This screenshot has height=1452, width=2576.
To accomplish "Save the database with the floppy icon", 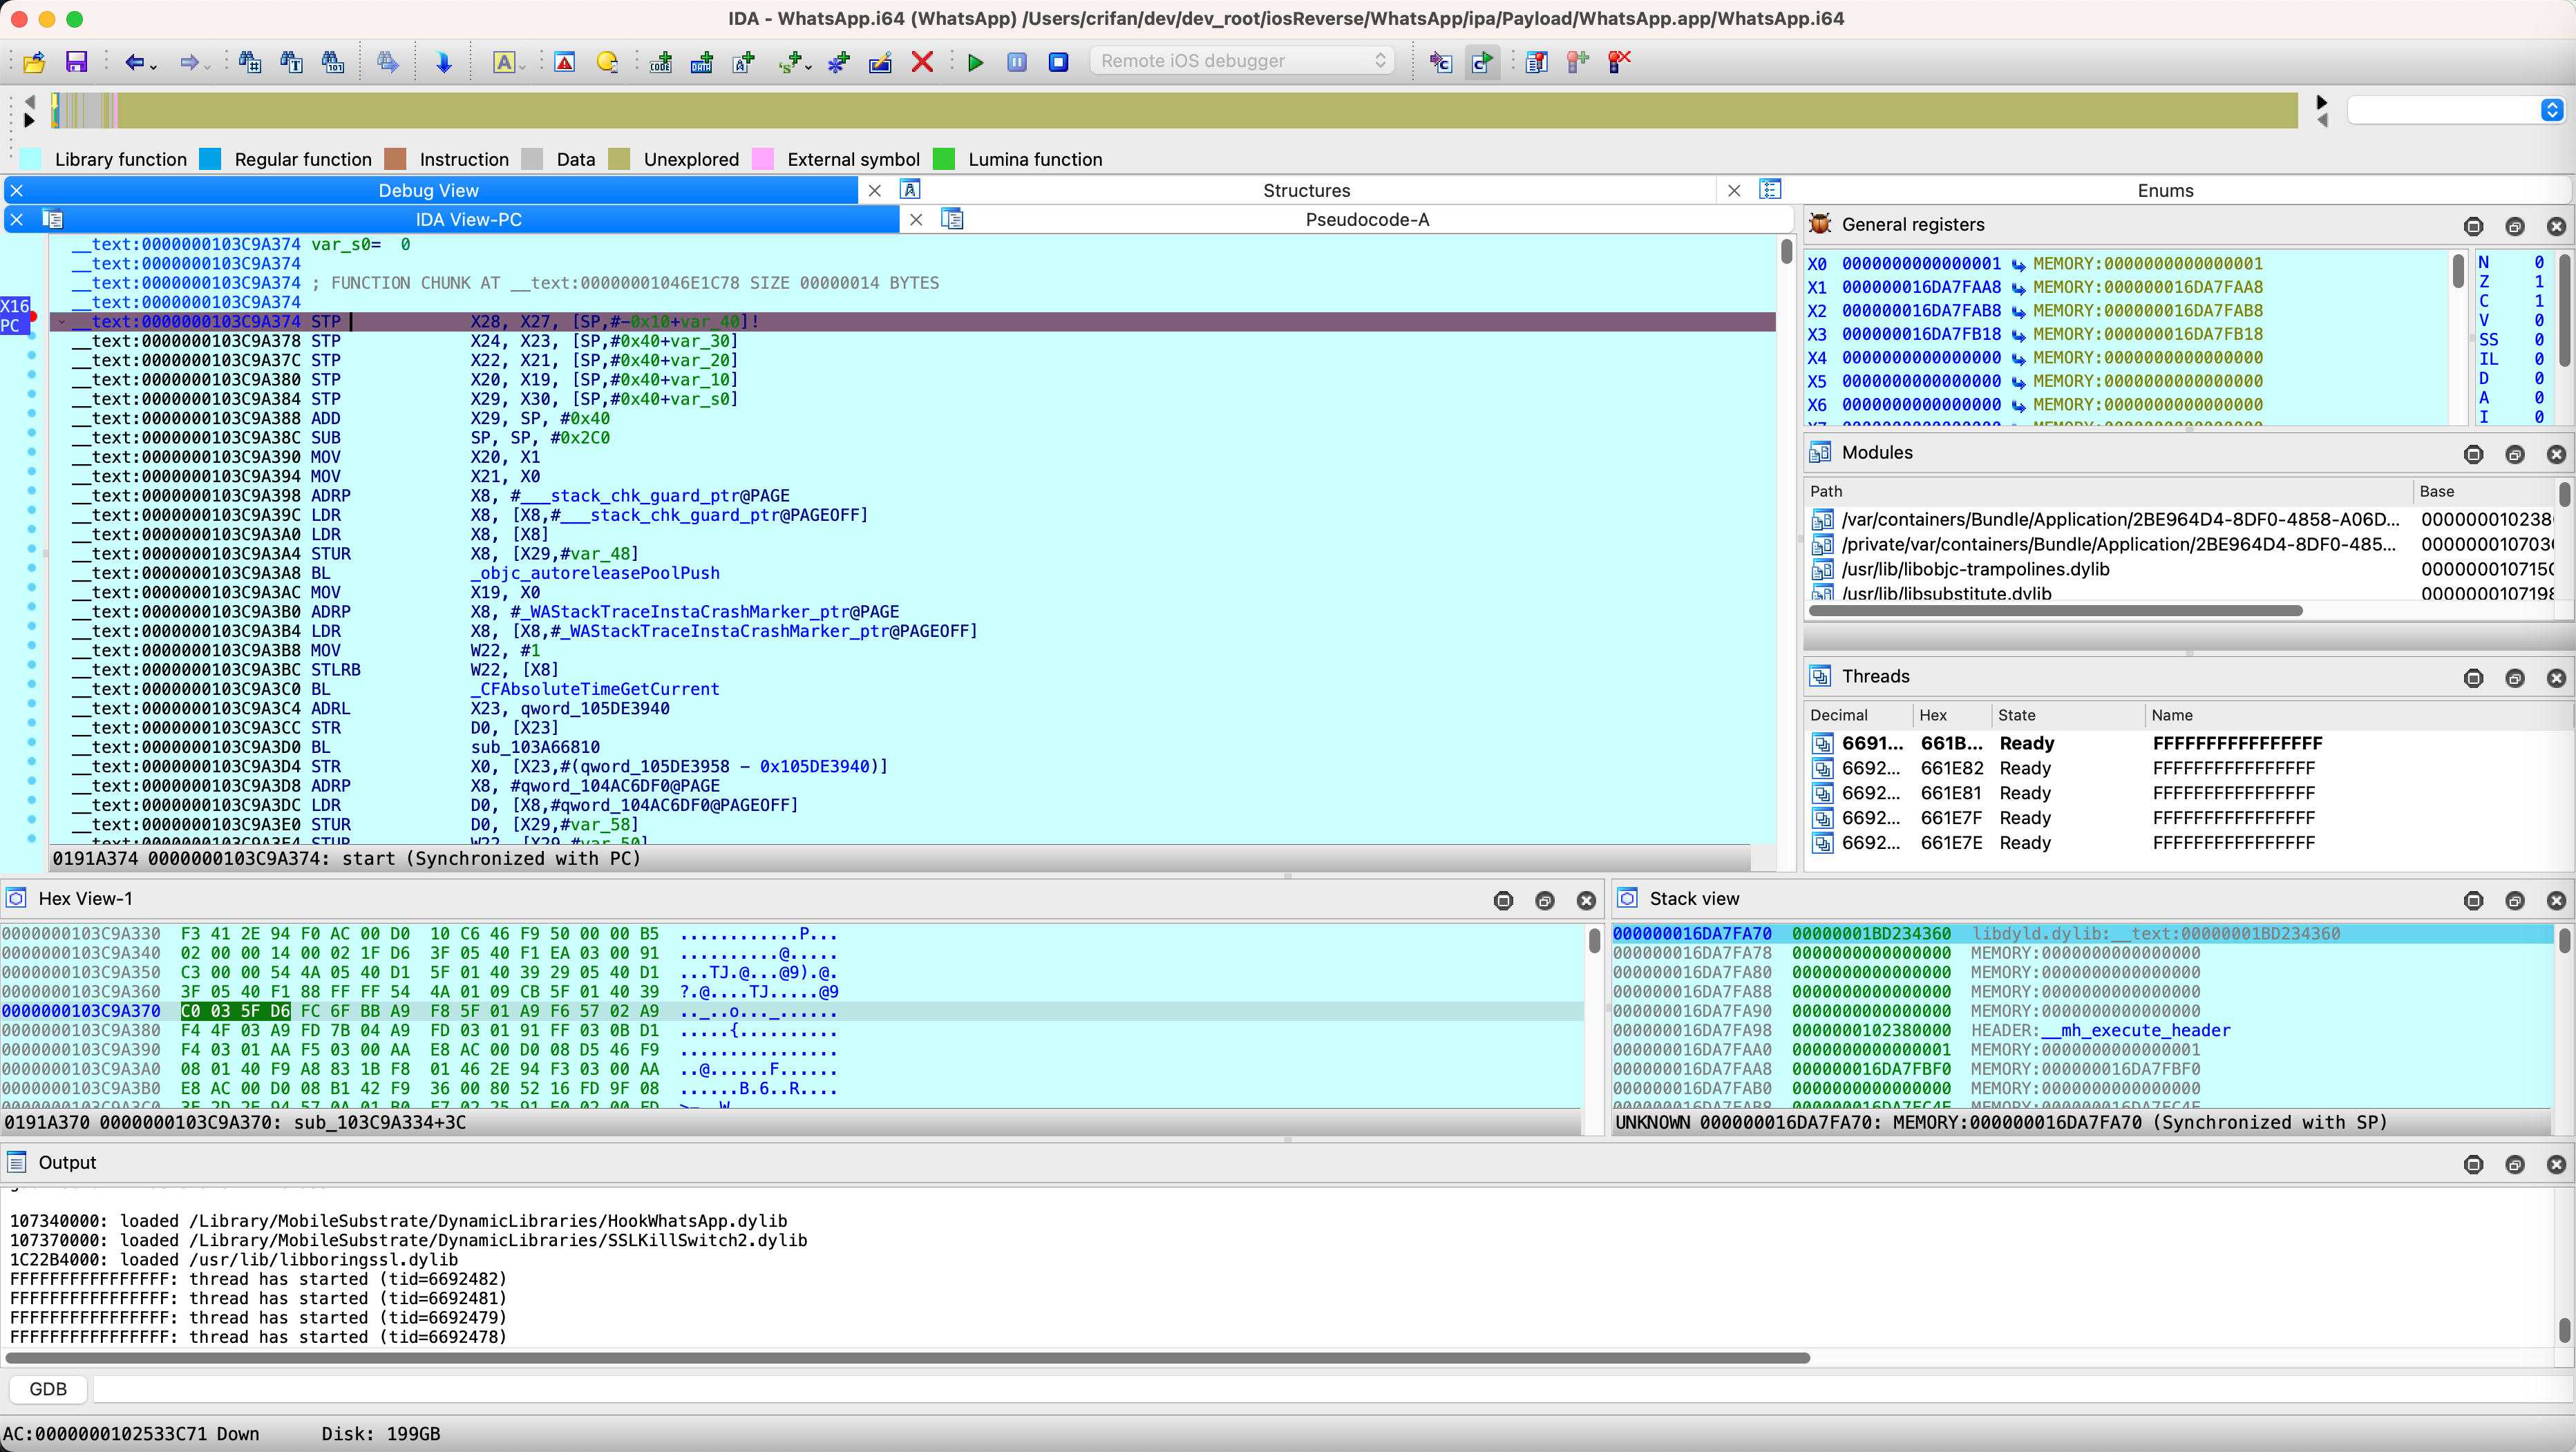I will pos(76,62).
